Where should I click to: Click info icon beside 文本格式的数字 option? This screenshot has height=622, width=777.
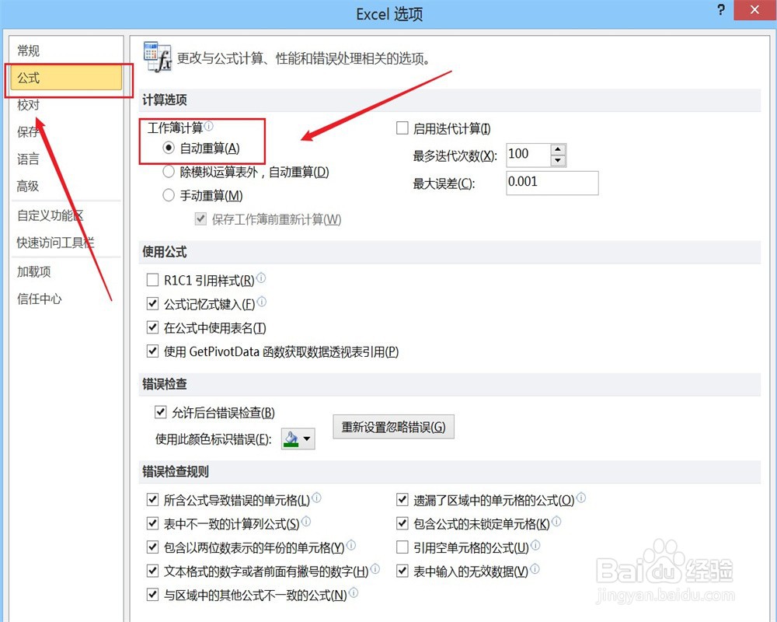375,568
